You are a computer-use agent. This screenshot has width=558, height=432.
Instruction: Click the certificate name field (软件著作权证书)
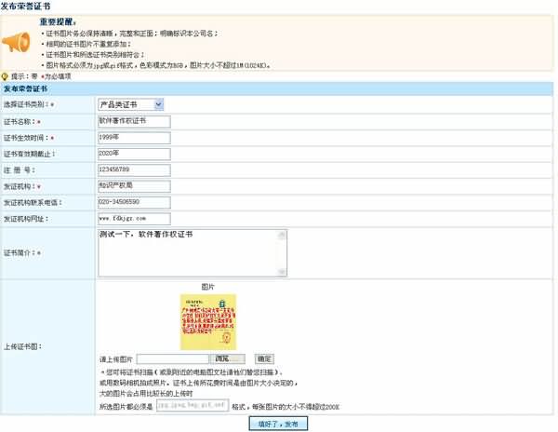tap(134, 121)
